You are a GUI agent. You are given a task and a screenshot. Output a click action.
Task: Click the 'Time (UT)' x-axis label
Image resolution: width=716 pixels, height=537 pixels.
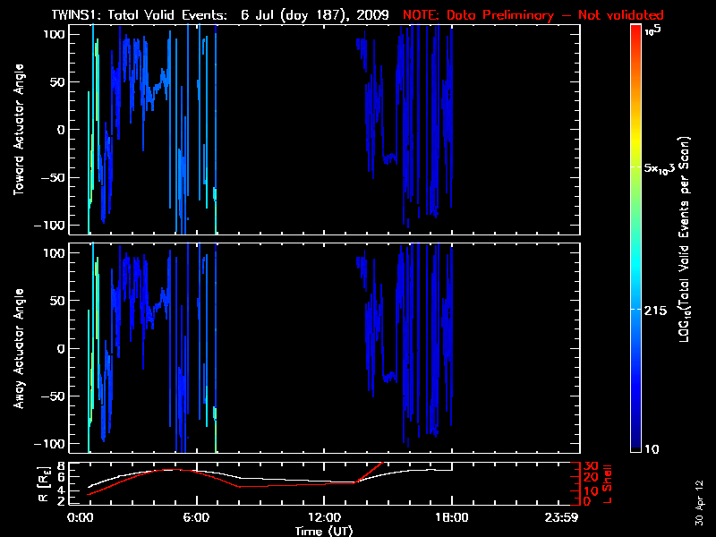click(324, 531)
